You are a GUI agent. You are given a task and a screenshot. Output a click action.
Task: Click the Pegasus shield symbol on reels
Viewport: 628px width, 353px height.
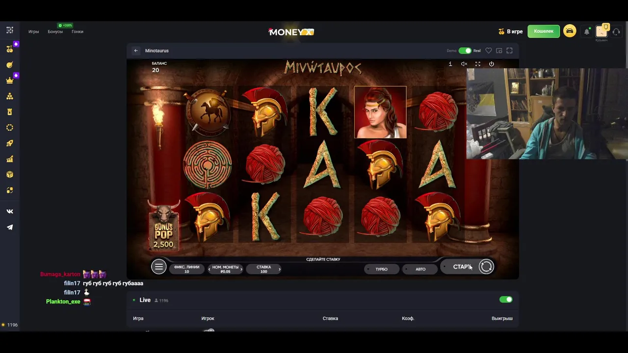208,112
